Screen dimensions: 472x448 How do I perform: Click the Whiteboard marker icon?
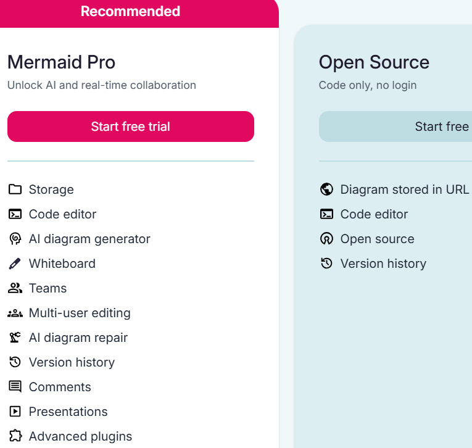[x=15, y=263]
